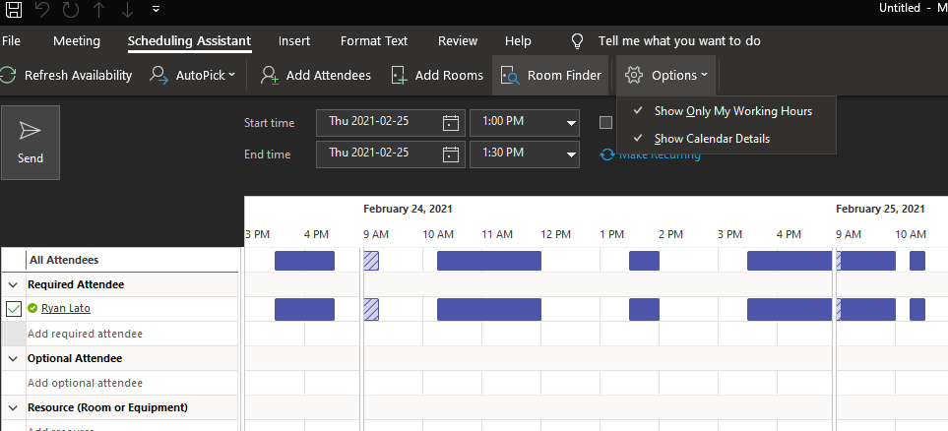Open the End date calendar picker icon
Viewport: 948px width, 431px height.
coord(451,154)
